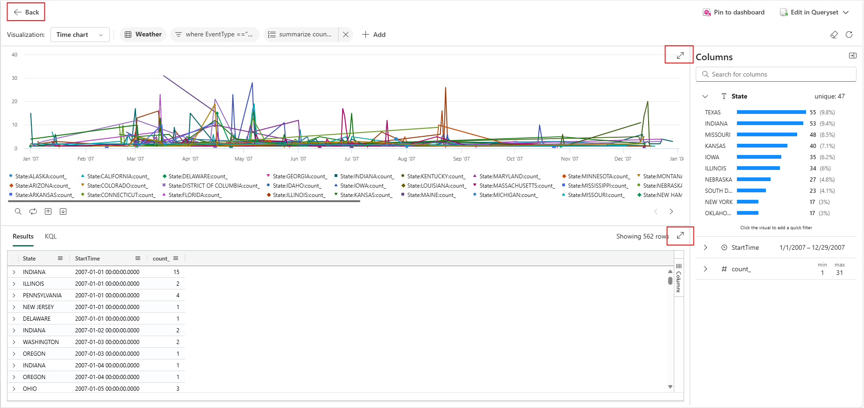Toggle State:MISSOURI series in legend
This screenshot has width=864, height=408.
point(593,195)
